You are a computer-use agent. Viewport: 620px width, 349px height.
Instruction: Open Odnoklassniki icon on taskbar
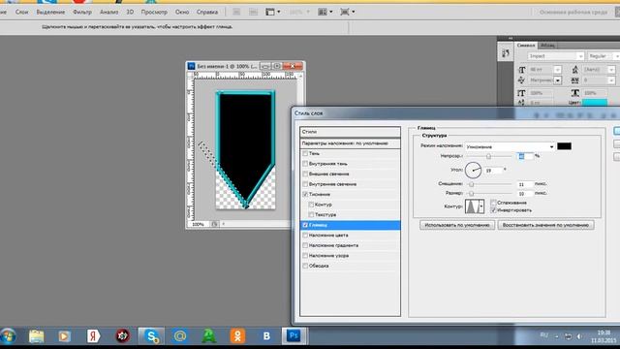coord(237,336)
